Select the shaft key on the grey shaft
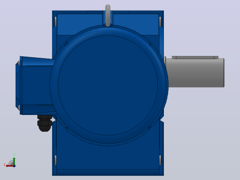The width and height of the screenshot is (240, 180). pos(195,57)
